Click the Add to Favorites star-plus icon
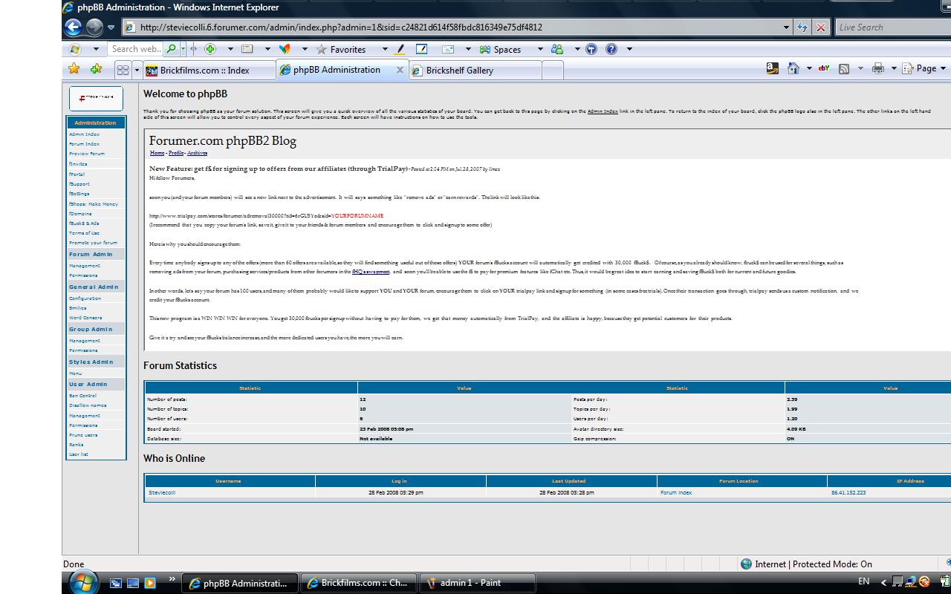Viewport: 951px width, 594px height. (96, 69)
